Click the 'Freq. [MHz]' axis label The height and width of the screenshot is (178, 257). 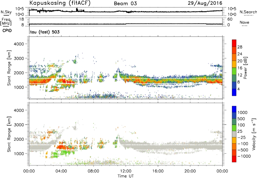coord(6,22)
